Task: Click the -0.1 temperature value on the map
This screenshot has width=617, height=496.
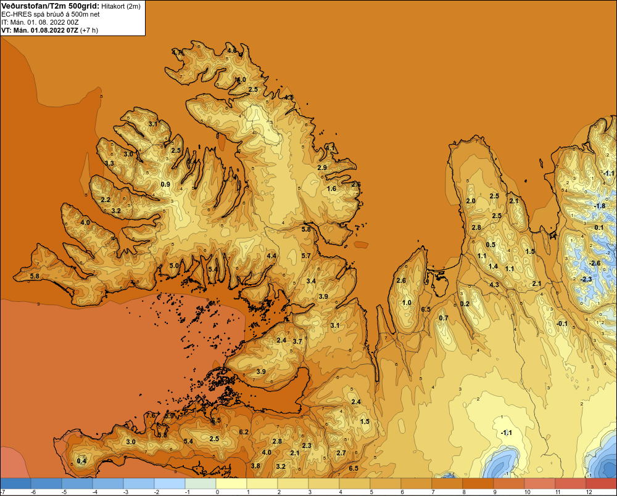Action: tap(561, 323)
